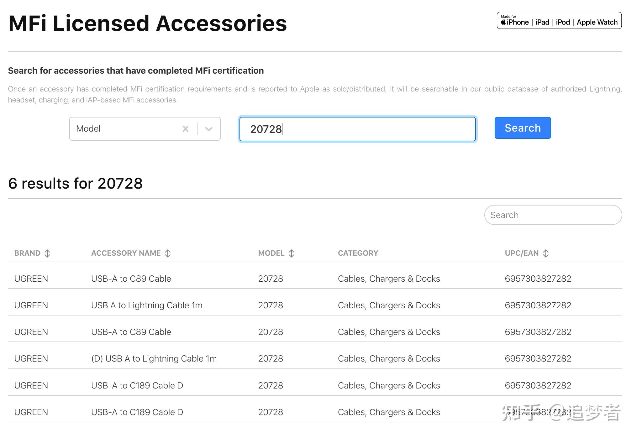
Task: Click the blue Search button
Action: (x=522, y=128)
